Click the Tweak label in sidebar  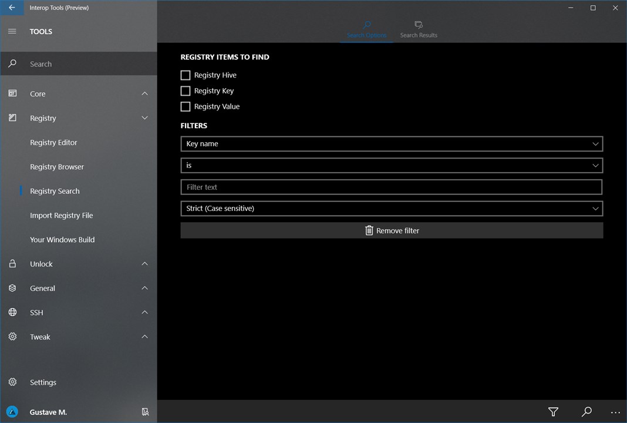click(40, 337)
